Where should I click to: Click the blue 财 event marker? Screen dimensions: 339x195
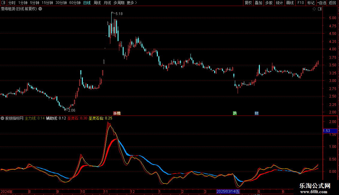(256, 113)
